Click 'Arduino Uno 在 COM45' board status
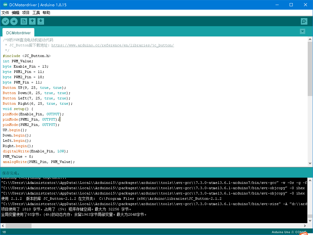 (289, 232)
